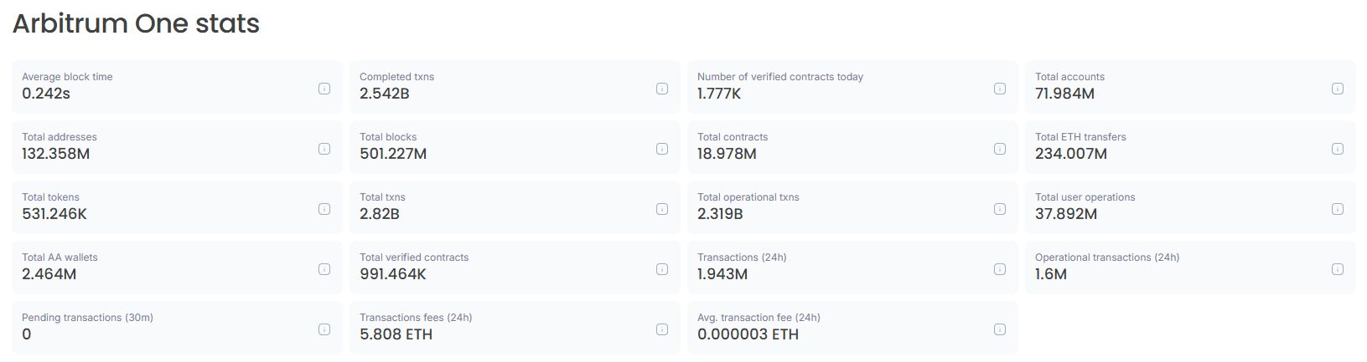This screenshot has width=1367, height=362.
Task: Select the 37.892M value
Action: click(x=1066, y=214)
